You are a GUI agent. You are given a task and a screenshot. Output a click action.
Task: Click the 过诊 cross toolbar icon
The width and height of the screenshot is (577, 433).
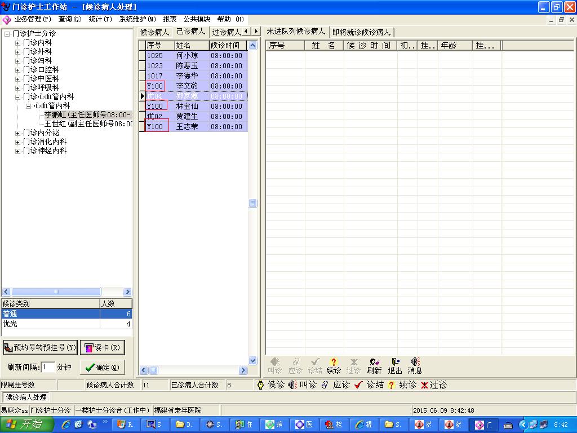tap(353, 365)
